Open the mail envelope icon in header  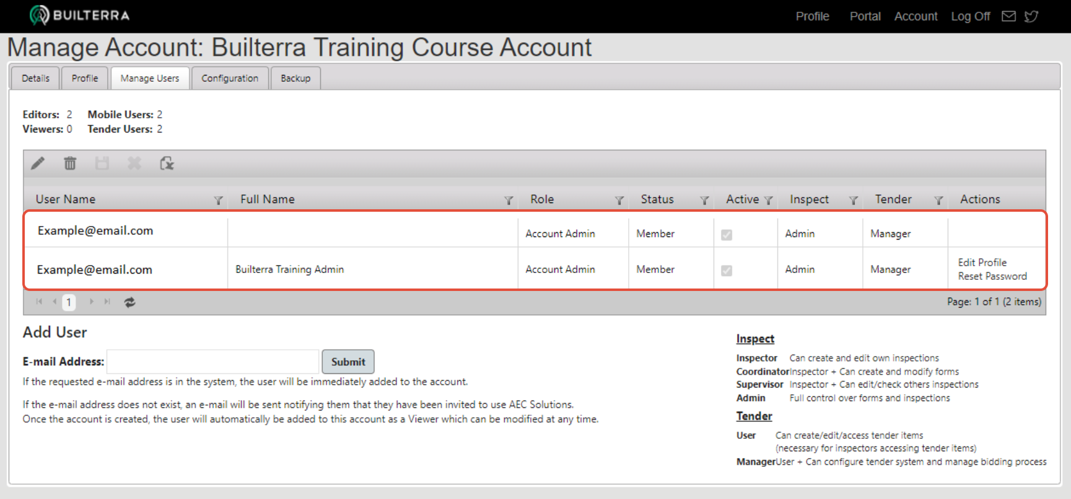pos(1008,16)
